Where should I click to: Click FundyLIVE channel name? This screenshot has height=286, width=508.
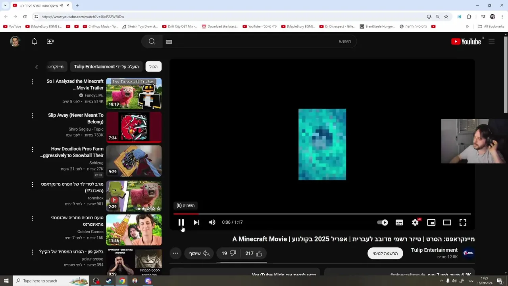click(94, 95)
